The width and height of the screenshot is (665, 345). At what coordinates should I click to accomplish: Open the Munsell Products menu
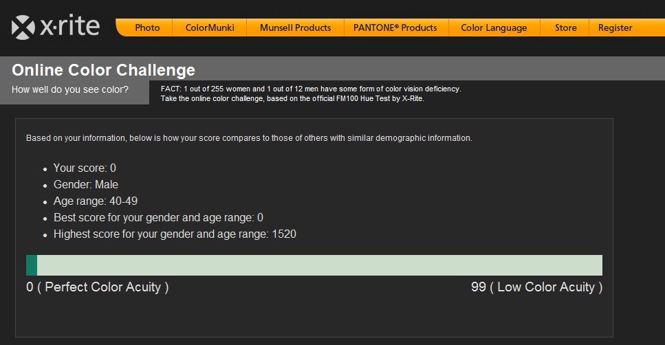pos(295,27)
